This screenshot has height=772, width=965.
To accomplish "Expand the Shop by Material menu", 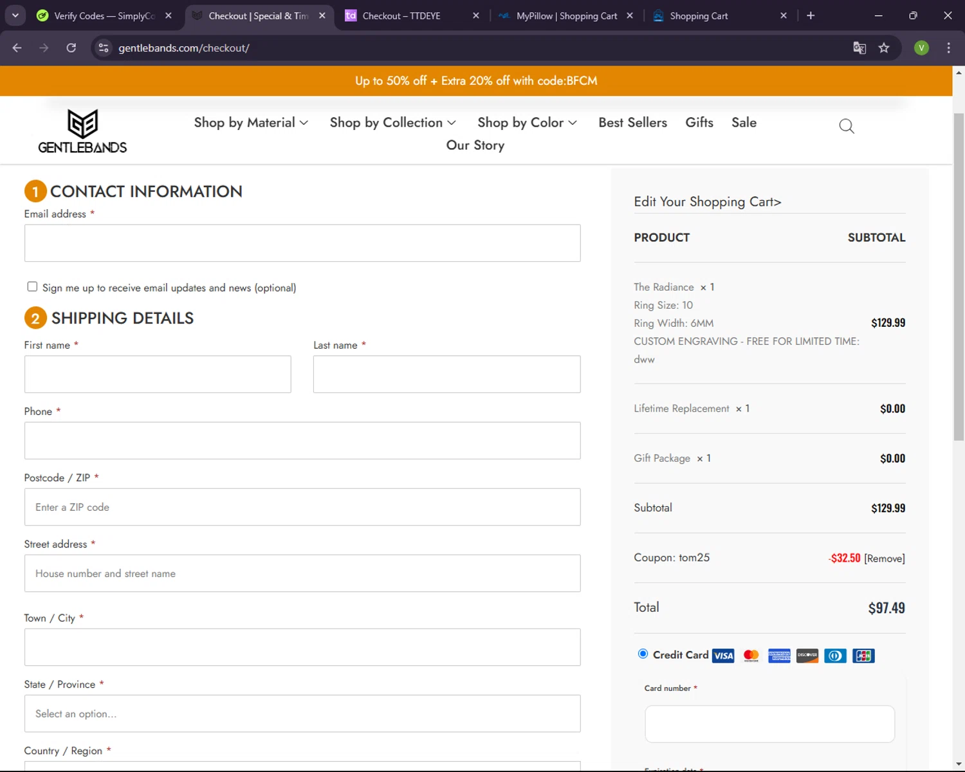I will point(251,122).
